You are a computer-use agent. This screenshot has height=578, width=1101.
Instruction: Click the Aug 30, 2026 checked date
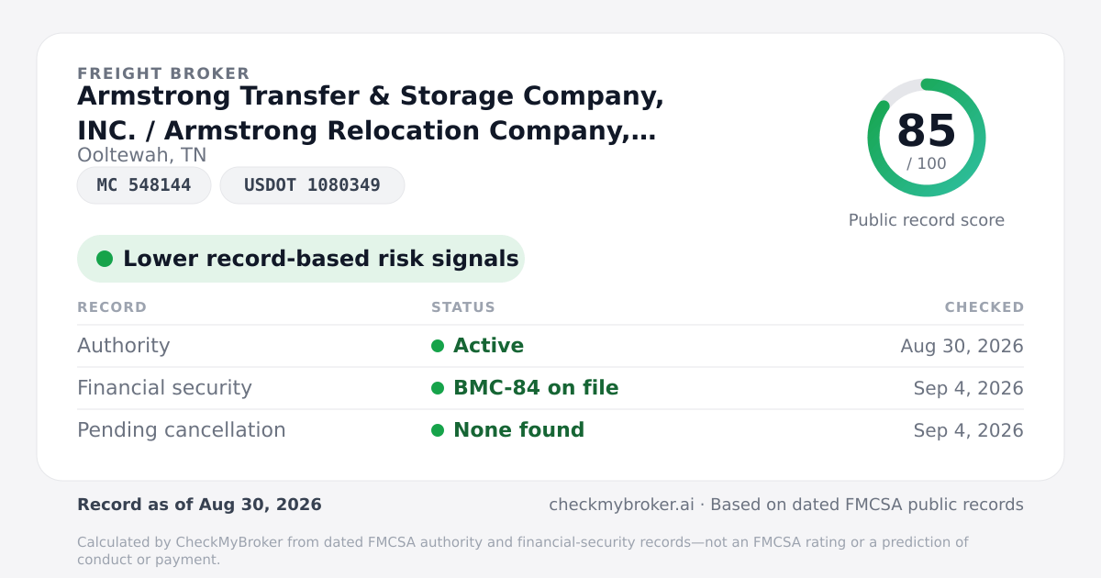(962, 346)
